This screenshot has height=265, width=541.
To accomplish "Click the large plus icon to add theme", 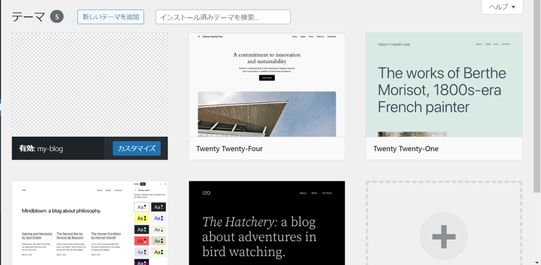I will 444,236.
